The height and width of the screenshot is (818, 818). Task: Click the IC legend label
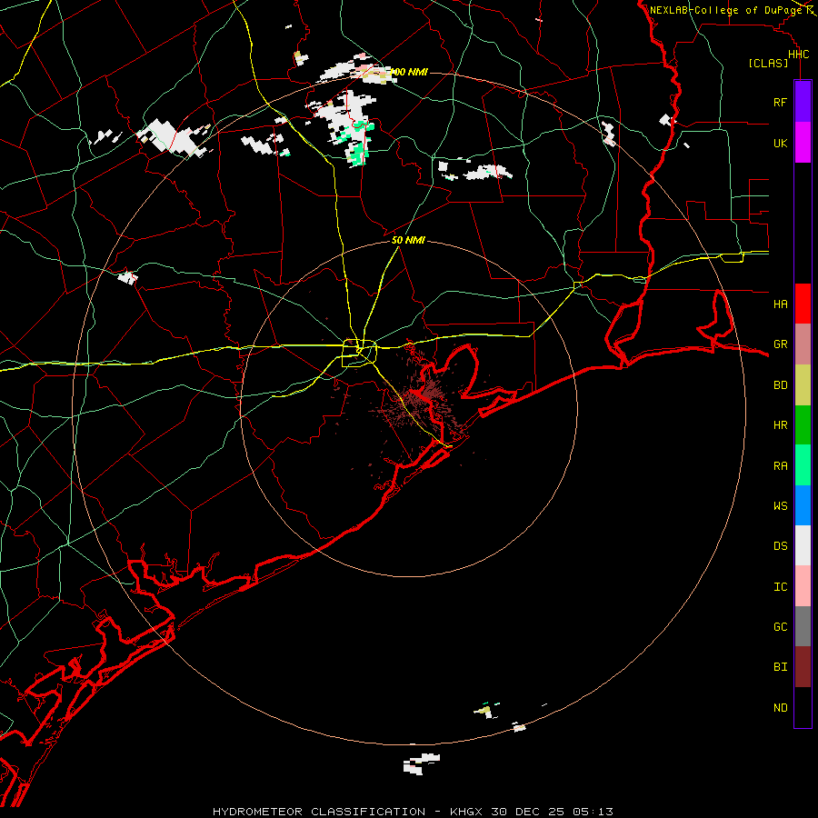pyautogui.click(x=780, y=586)
